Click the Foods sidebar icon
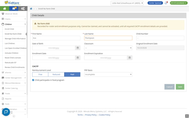Viewport: 189px width, 118px height. (3, 93)
